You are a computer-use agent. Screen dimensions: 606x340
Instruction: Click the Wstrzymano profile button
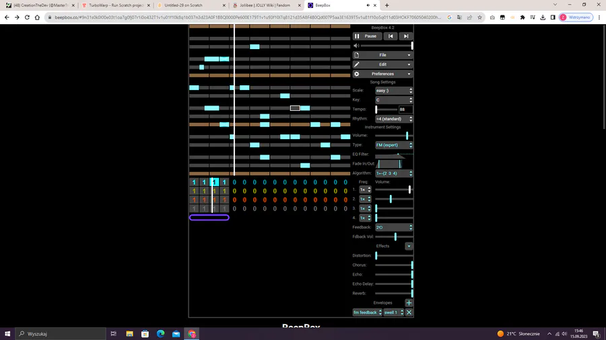pyautogui.click(x=576, y=17)
